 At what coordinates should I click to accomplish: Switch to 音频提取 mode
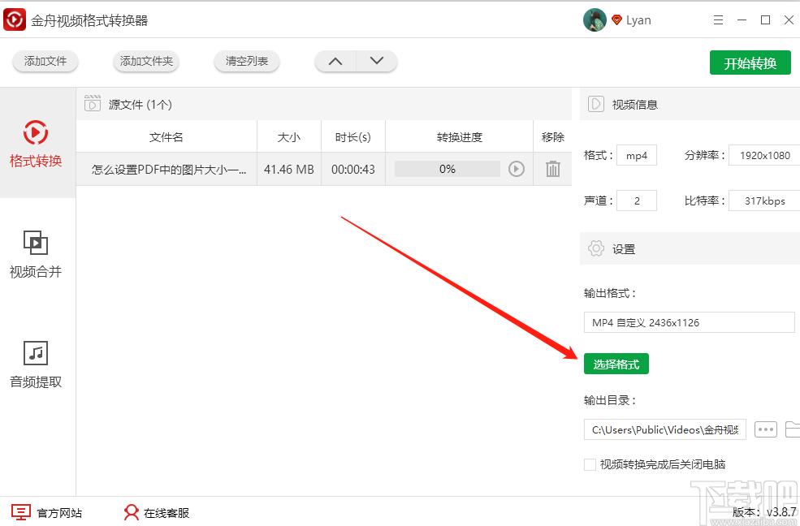36,364
